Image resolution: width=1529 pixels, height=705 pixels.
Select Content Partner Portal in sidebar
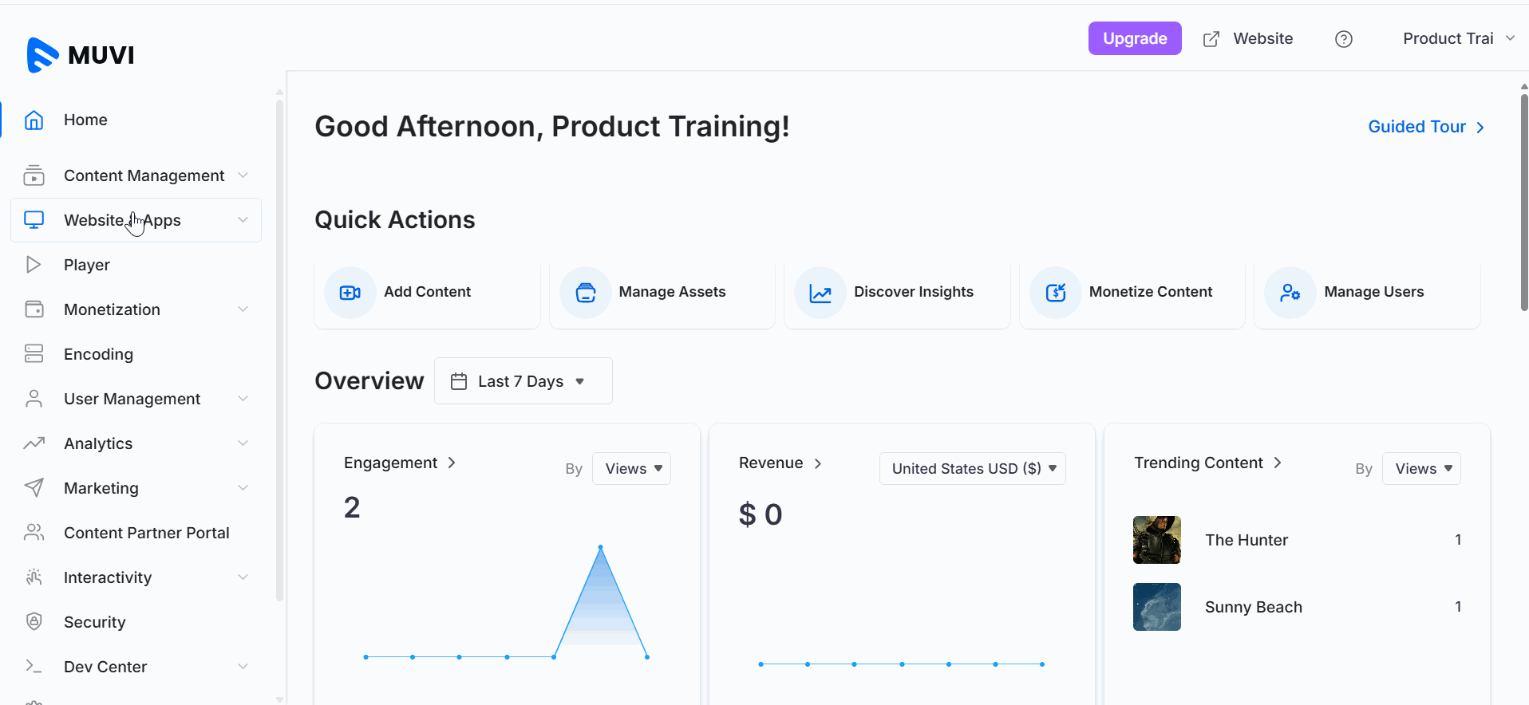(x=146, y=533)
